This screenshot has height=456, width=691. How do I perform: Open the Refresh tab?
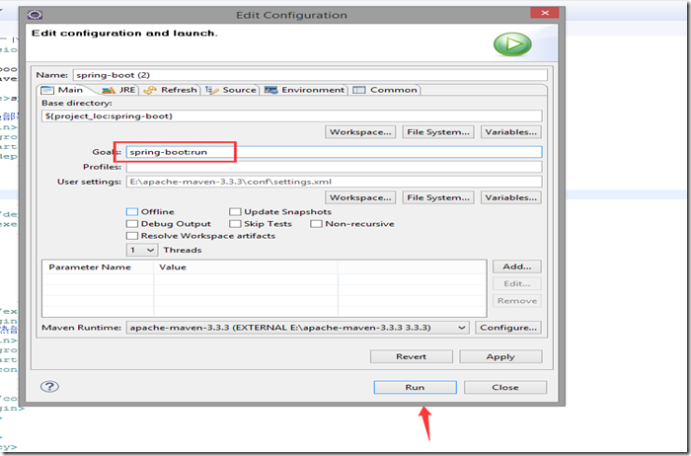[171, 90]
